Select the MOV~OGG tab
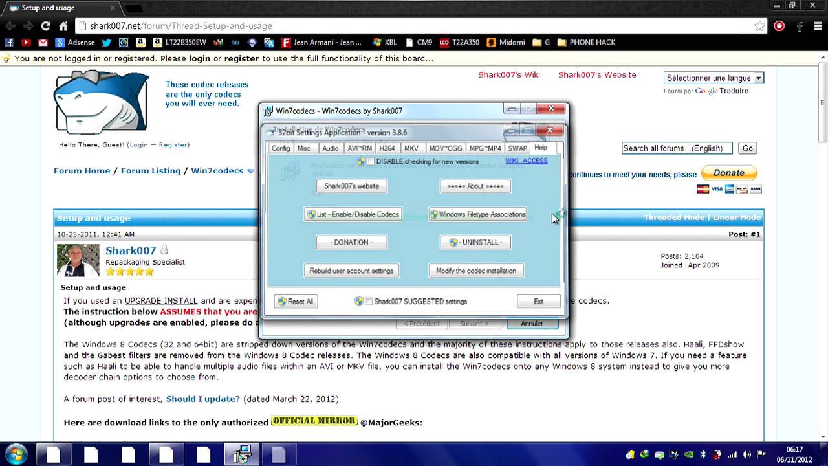The width and height of the screenshot is (828, 466). 446,148
